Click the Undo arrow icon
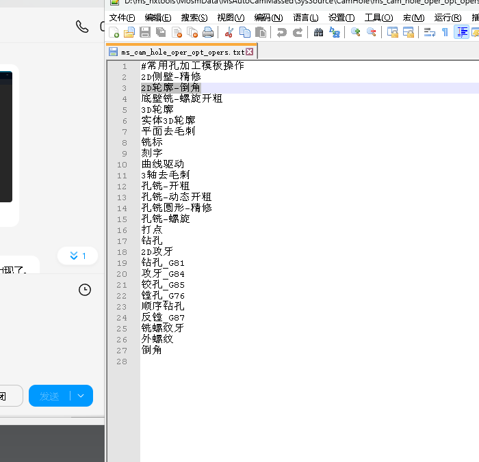Screen dimensions: 479x462 [282, 32]
